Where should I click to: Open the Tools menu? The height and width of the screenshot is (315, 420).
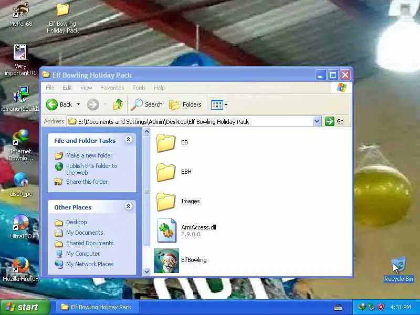[139, 88]
